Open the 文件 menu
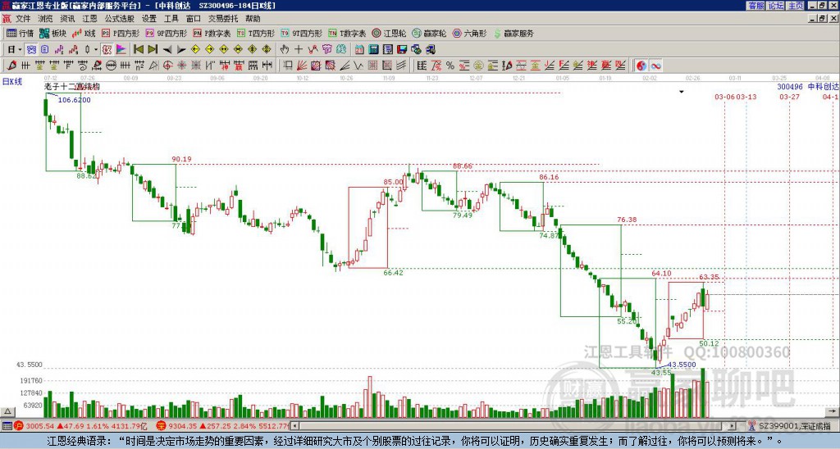Screen dimensions: 840x449 click(23, 19)
